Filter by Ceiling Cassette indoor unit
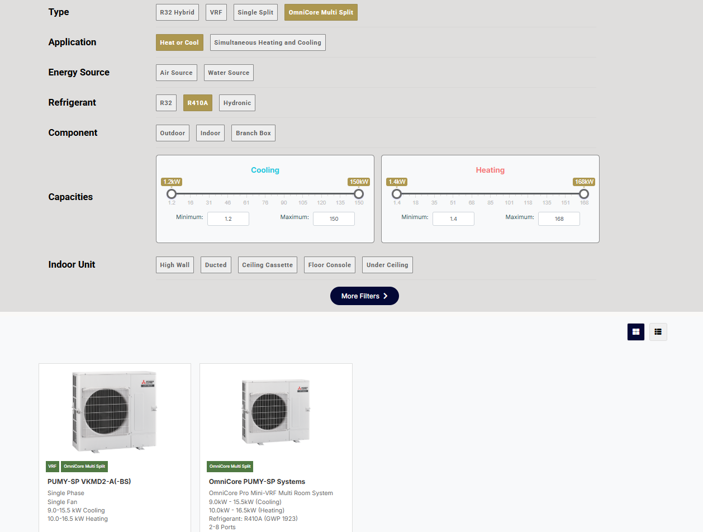 pos(268,265)
